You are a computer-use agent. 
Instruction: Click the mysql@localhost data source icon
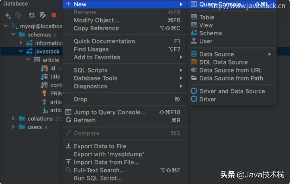[14, 26]
